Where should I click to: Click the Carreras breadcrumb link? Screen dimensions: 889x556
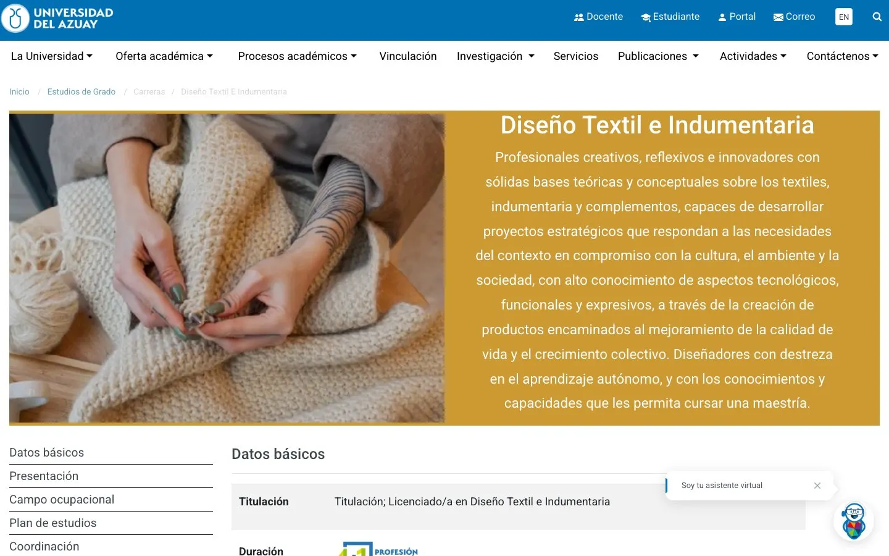click(x=149, y=91)
